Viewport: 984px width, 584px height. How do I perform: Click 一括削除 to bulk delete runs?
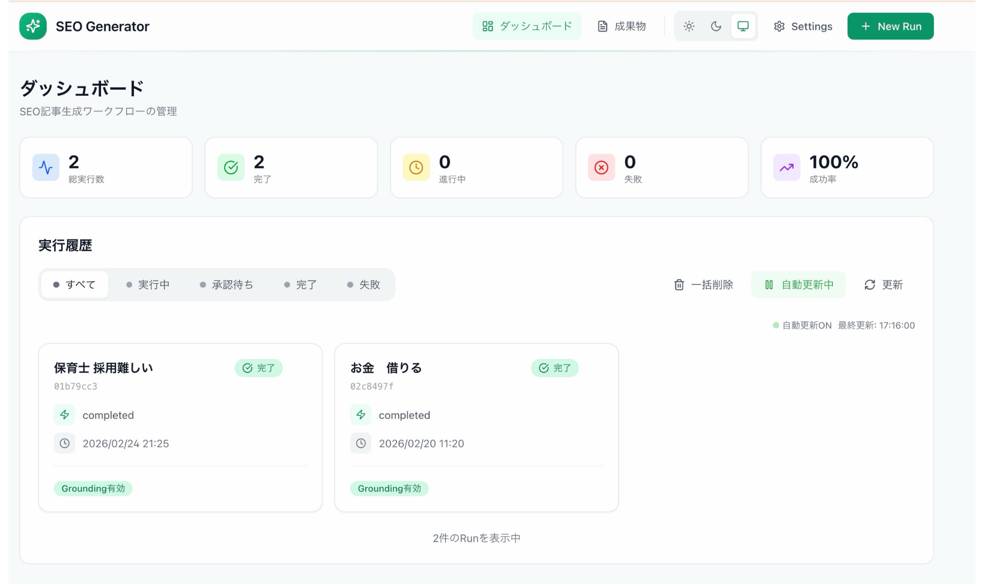[x=703, y=284]
